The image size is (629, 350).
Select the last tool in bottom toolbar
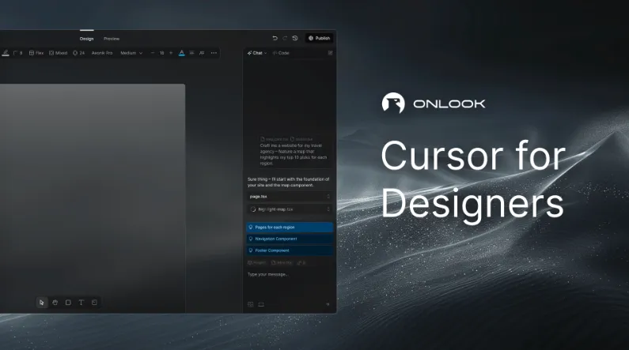point(94,303)
